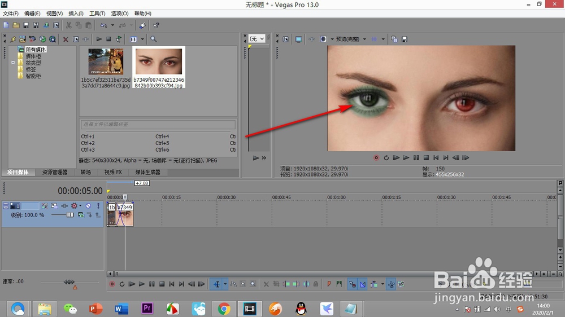Switch to the 资源管理器 tab

click(x=55, y=172)
